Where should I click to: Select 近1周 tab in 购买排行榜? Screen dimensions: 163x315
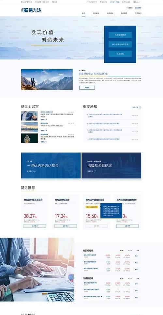point(122,251)
